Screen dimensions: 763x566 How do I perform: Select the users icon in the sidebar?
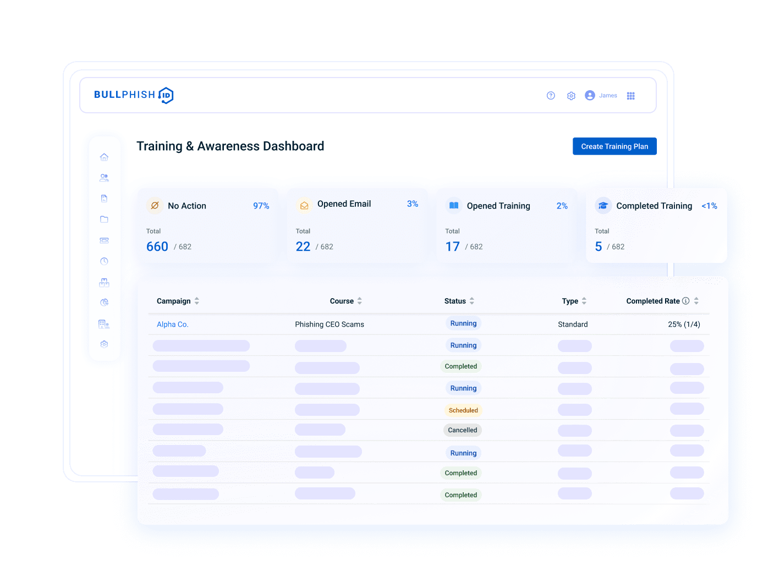coord(104,177)
